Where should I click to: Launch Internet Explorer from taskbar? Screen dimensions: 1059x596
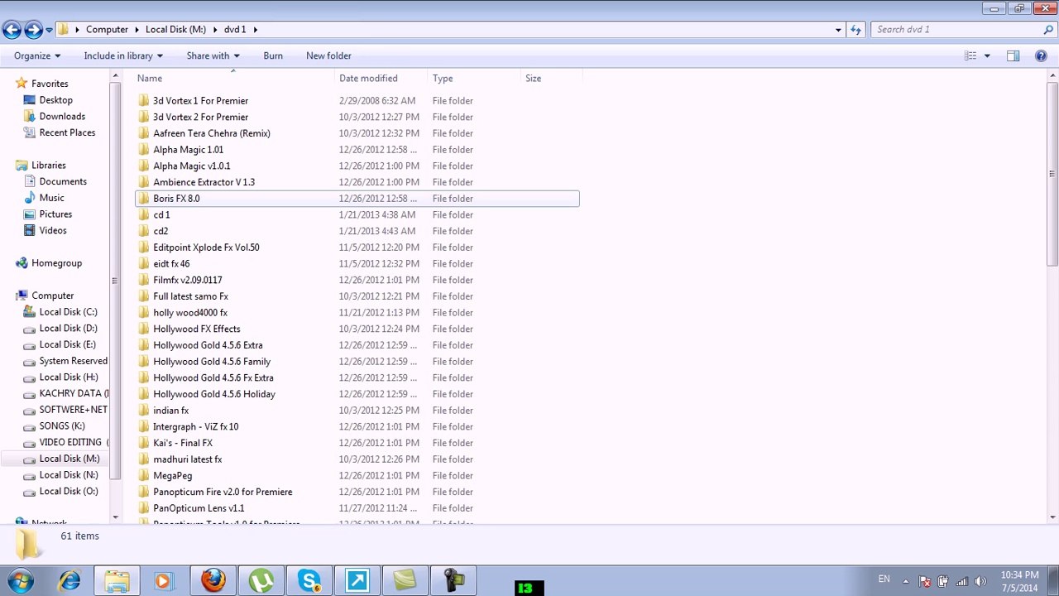coord(69,581)
